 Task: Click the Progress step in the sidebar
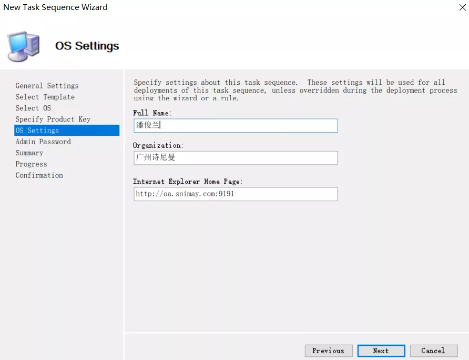[31, 164]
